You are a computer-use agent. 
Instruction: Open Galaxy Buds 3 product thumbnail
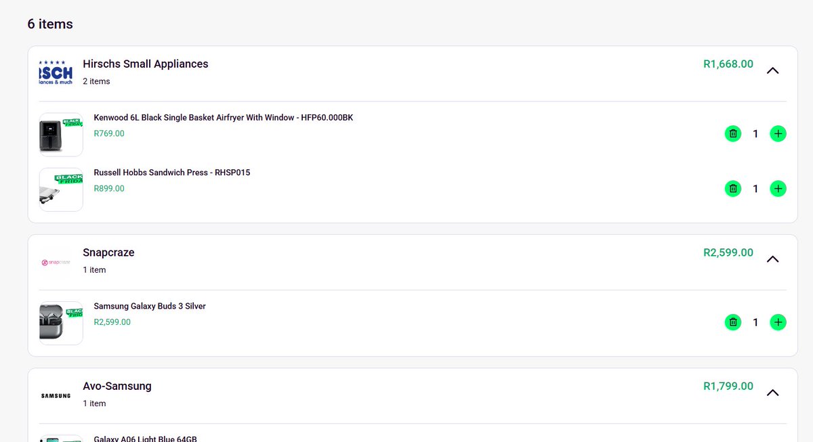[x=61, y=324]
